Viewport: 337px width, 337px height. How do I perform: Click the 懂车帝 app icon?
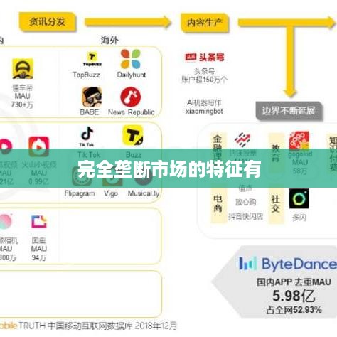pyautogui.click(x=23, y=69)
